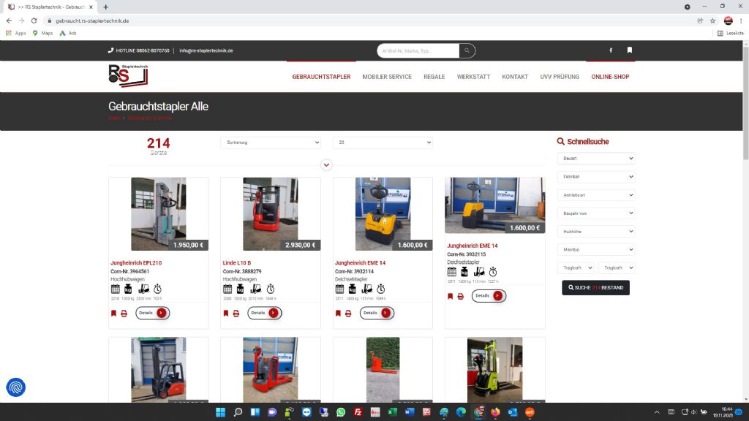
Task: Open the items-per-page dropdown showing 20
Action: (383, 143)
